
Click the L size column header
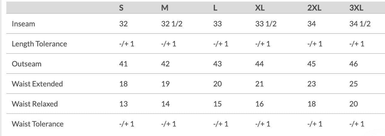click(215, 8)
